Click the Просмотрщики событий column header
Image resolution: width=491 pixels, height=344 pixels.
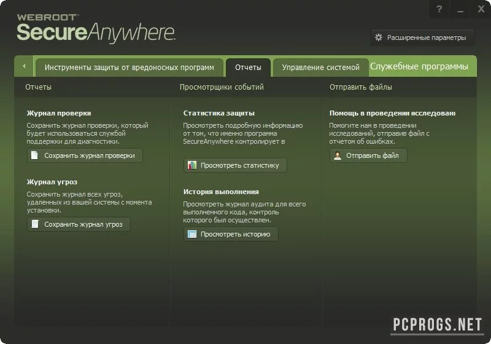(222, 87)
